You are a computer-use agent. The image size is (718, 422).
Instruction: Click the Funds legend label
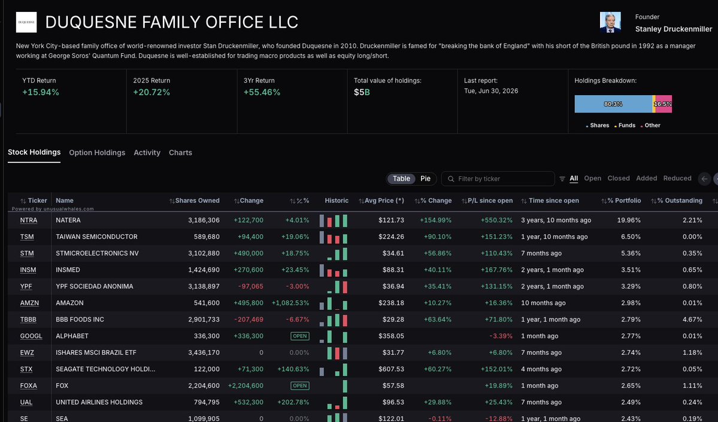pos(627,126)
